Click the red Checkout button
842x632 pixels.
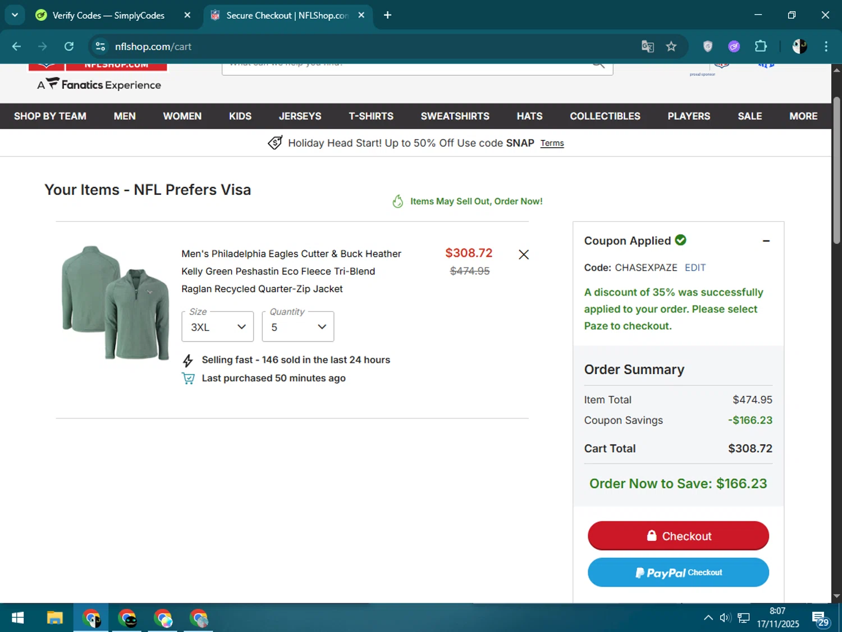pyautogui.click(x=678, y=535)
